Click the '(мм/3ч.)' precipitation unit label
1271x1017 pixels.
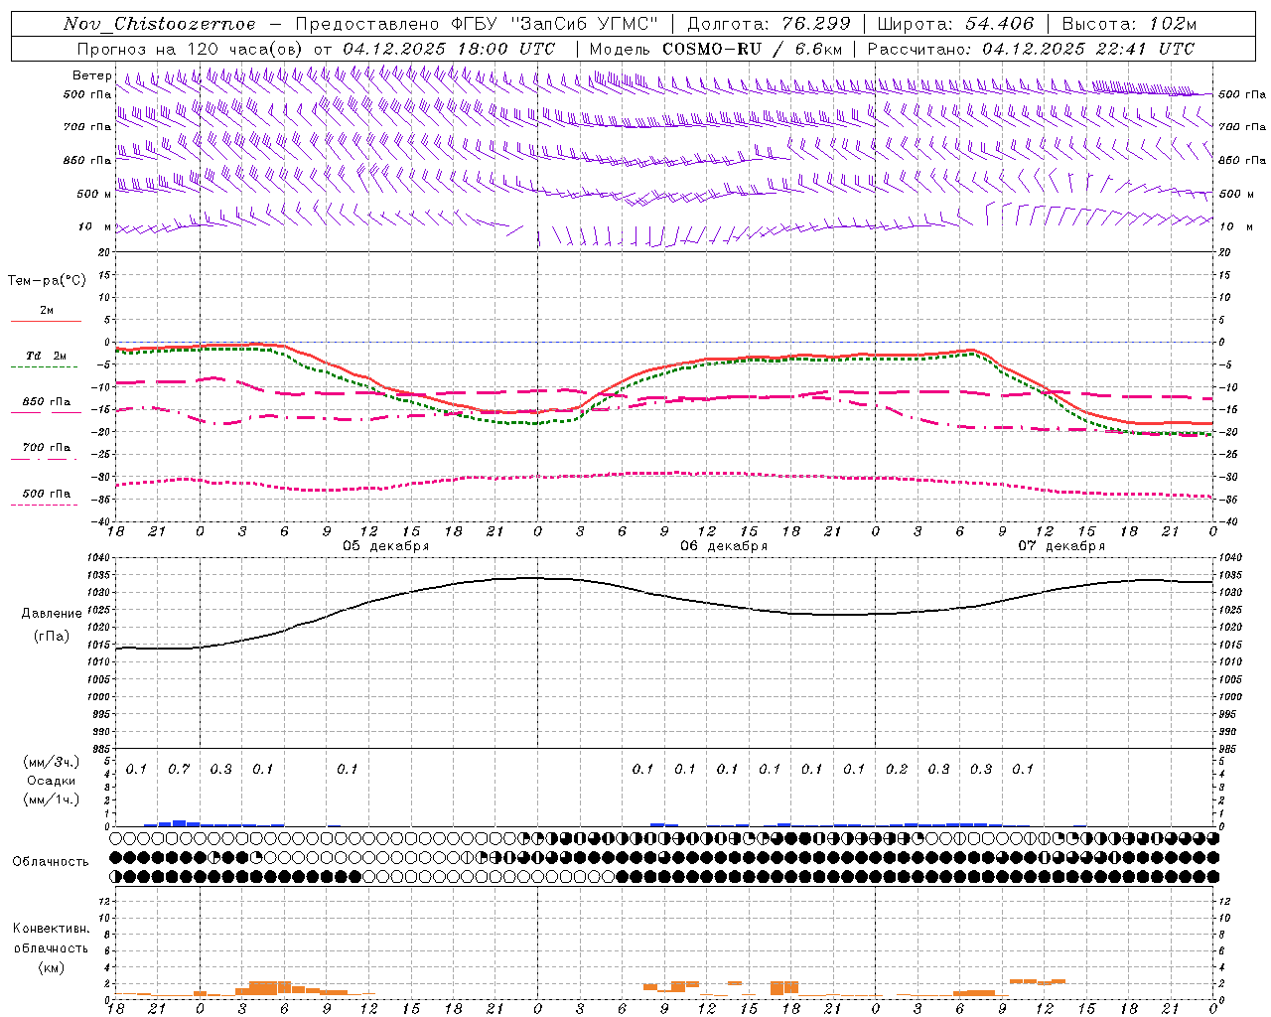(x=52, y=762)
